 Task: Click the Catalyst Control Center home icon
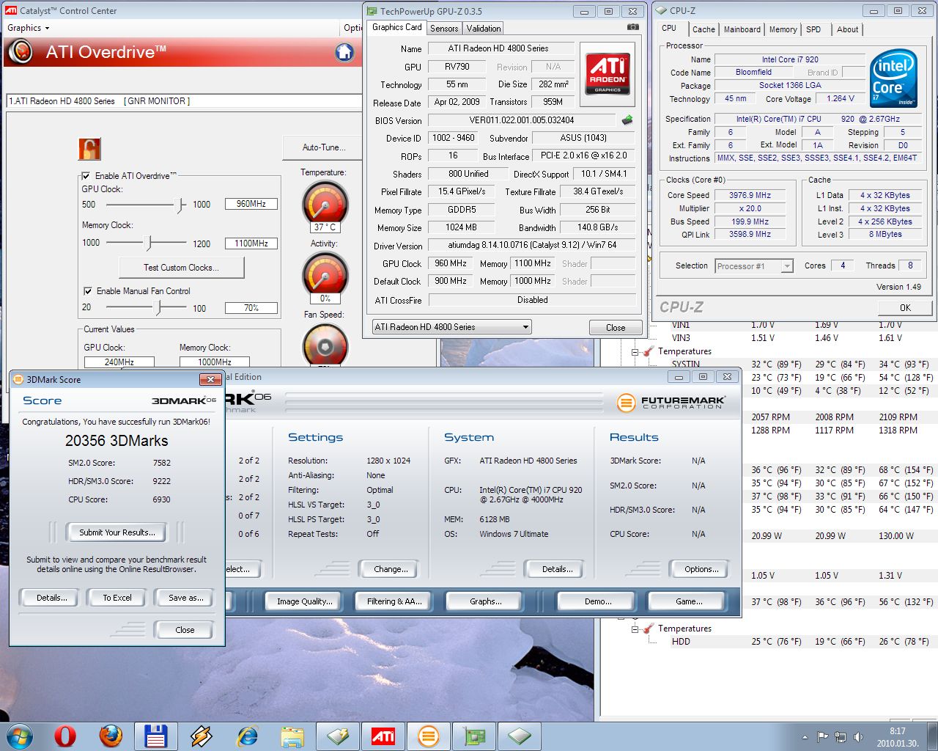344,52
